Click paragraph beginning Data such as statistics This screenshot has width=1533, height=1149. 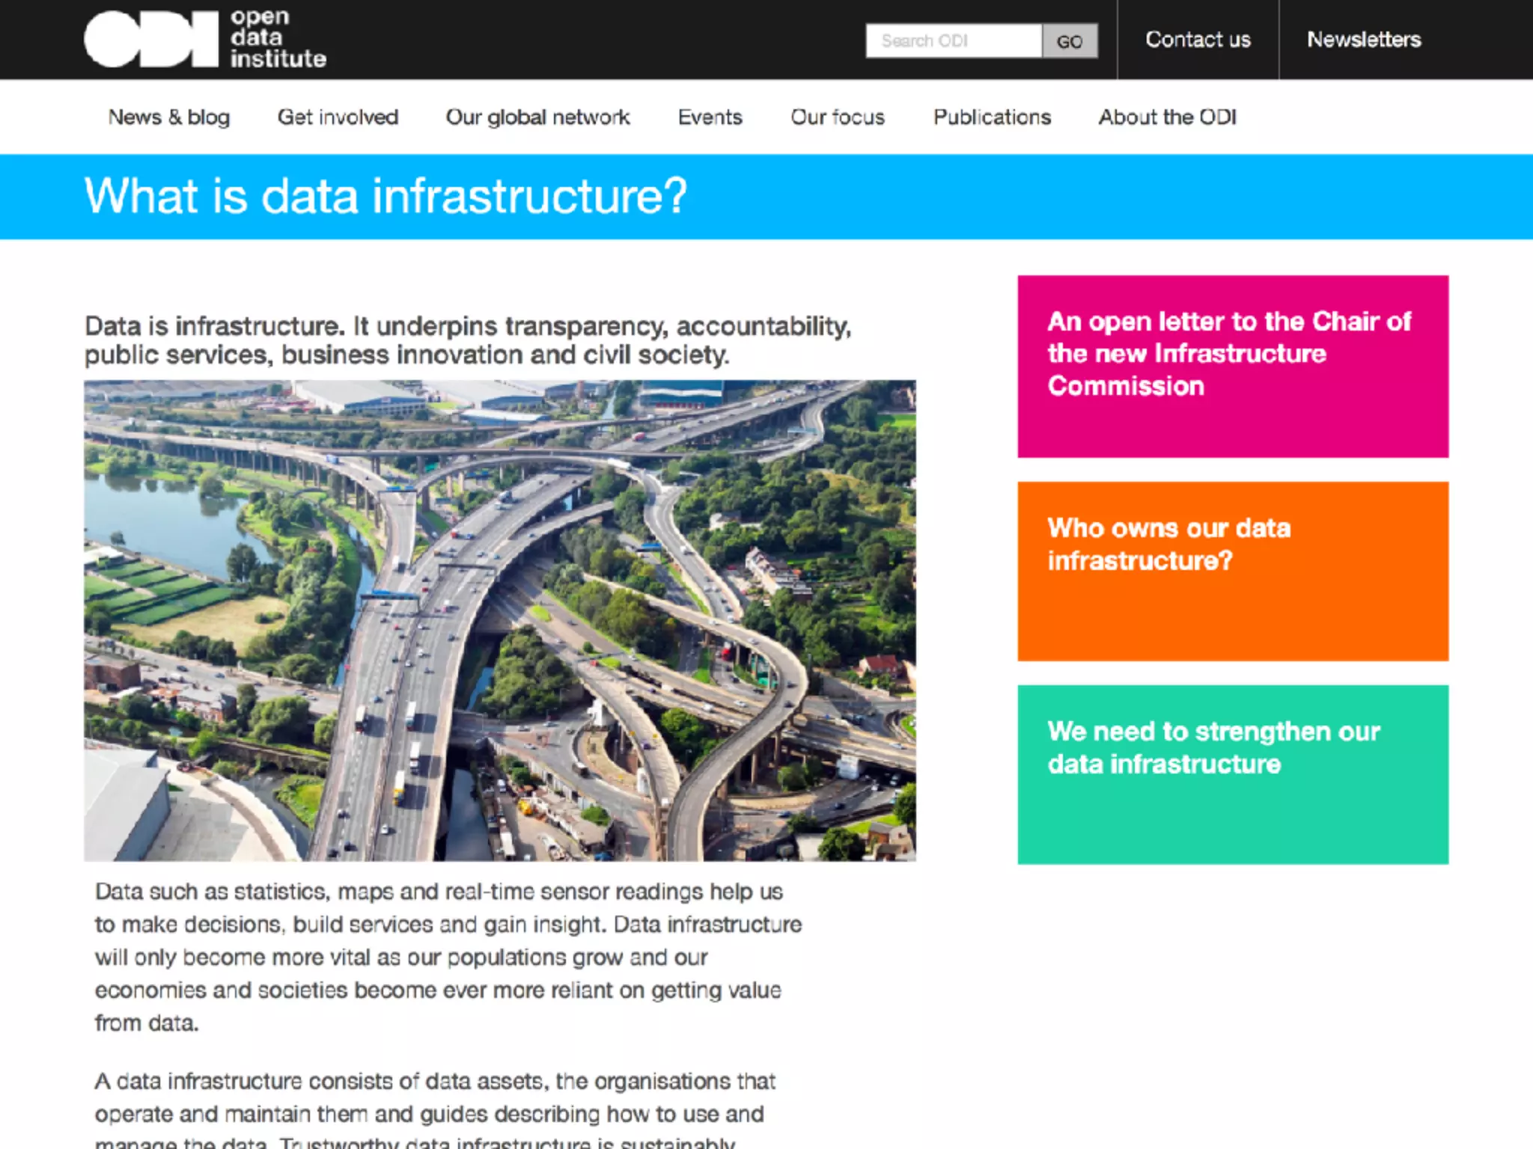coord(448,957)
